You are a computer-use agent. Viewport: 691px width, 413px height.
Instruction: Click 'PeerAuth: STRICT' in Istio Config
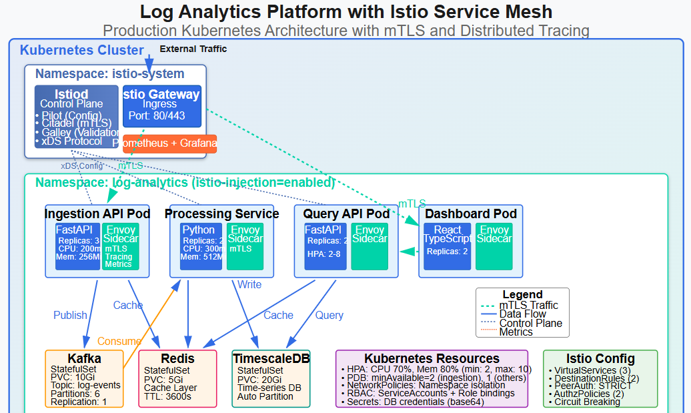[590, 386]
